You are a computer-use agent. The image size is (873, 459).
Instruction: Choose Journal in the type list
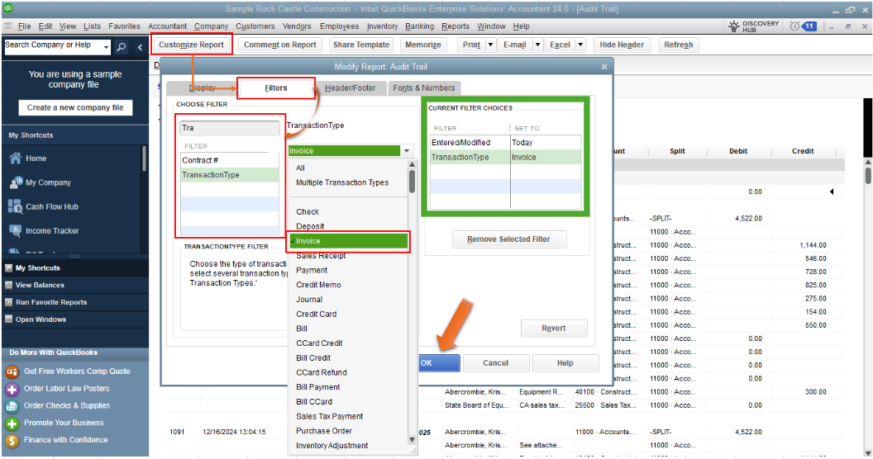(309, 299)
